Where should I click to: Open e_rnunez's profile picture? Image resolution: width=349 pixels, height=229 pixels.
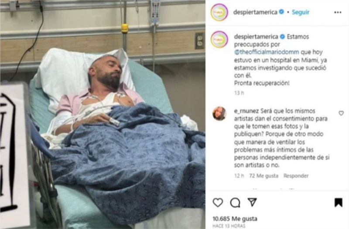click(x=219, y=114)
